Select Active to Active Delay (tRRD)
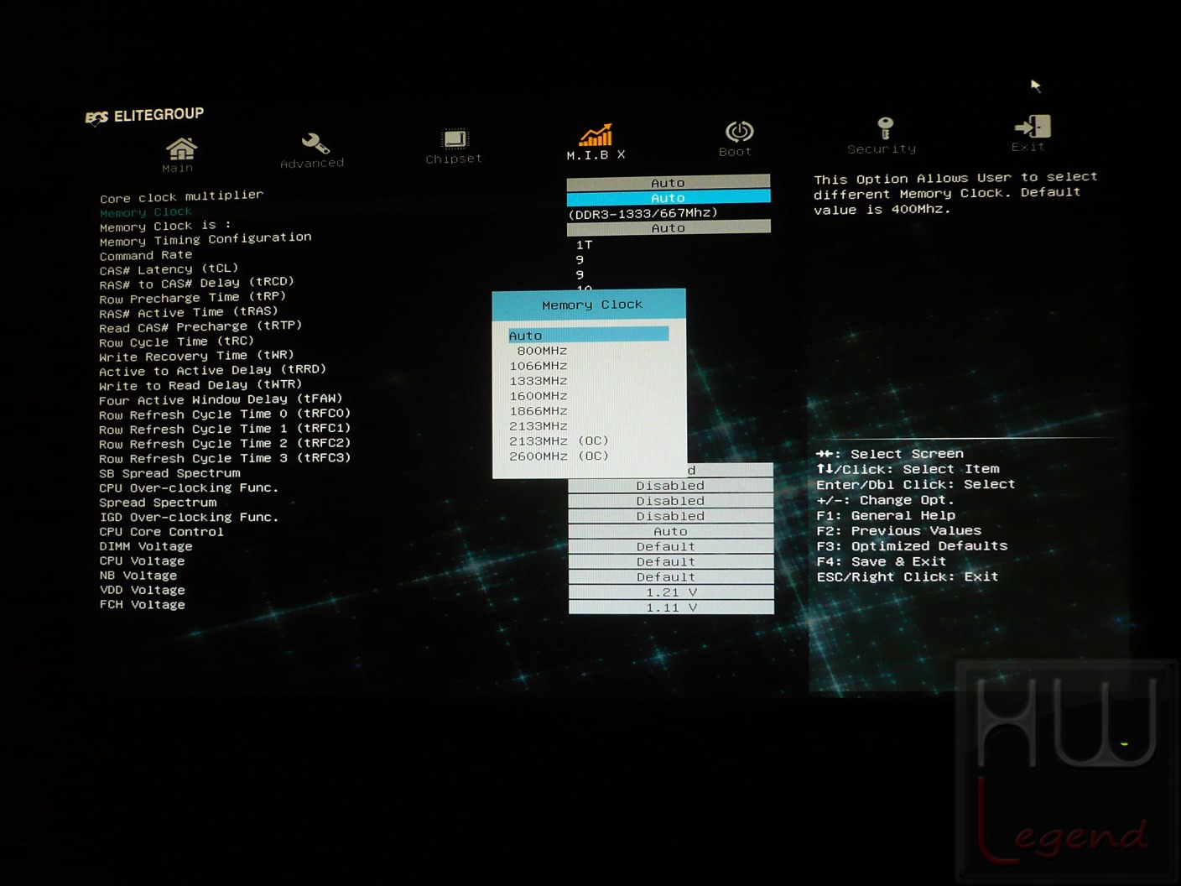This screenshot has height=886, width=1181. (x=212, y=370)
